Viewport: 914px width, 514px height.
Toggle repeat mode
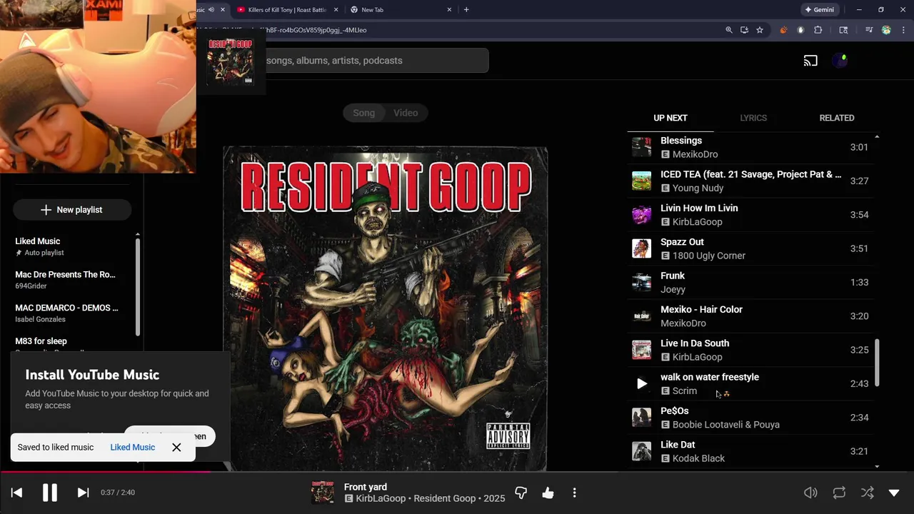839,493
